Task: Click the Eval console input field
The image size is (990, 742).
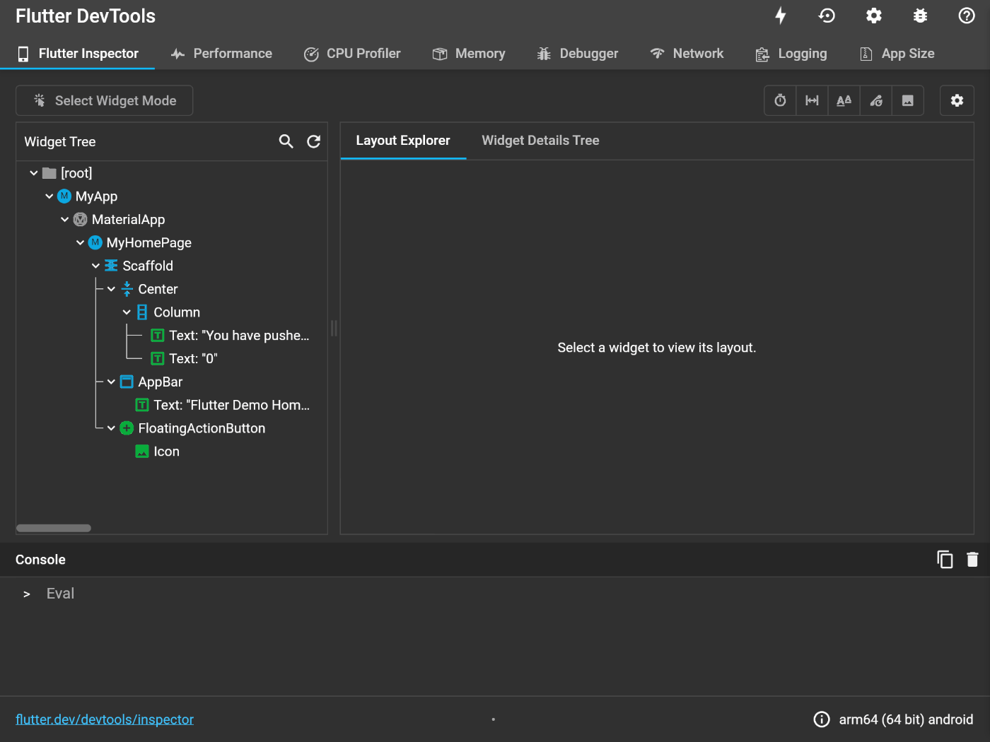Action: (x=495, y=594)
